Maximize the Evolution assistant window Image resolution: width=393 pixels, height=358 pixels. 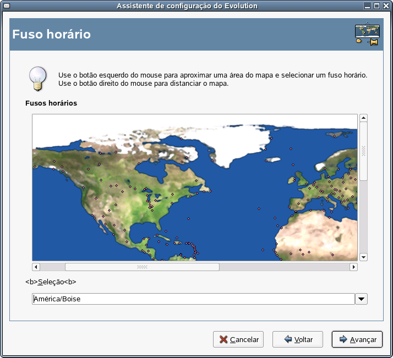(376, 5)
